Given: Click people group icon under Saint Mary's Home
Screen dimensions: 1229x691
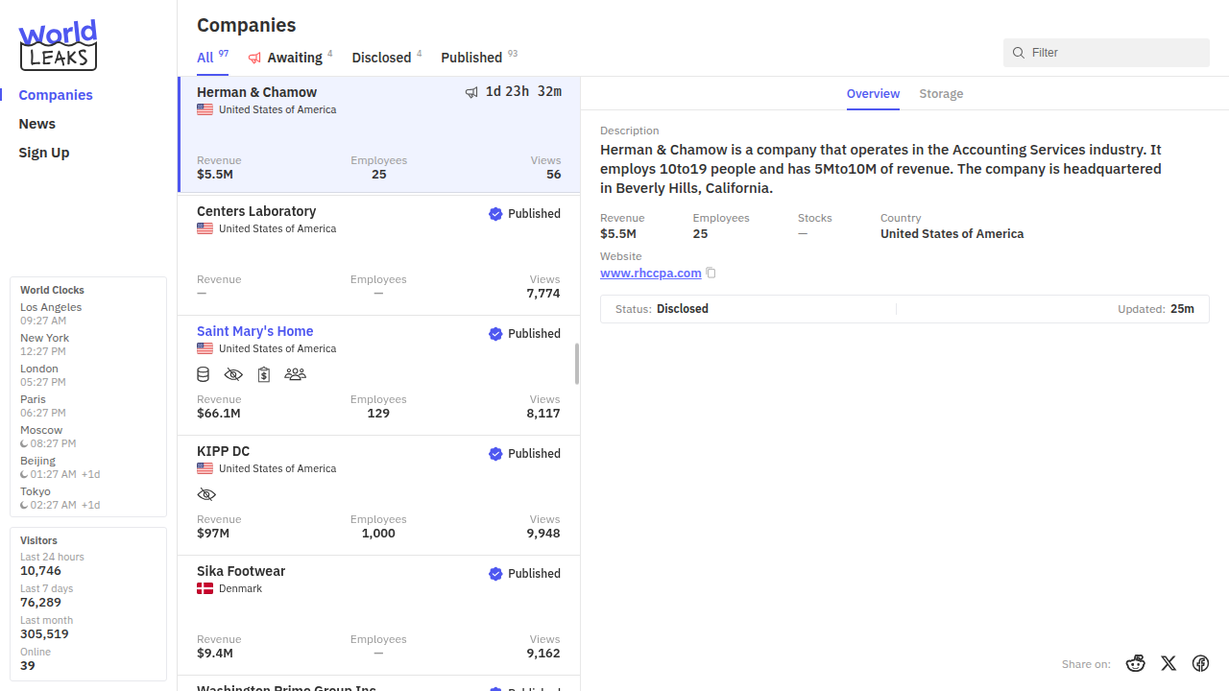Looking at the screenshot, I should (x=295, y=374).
